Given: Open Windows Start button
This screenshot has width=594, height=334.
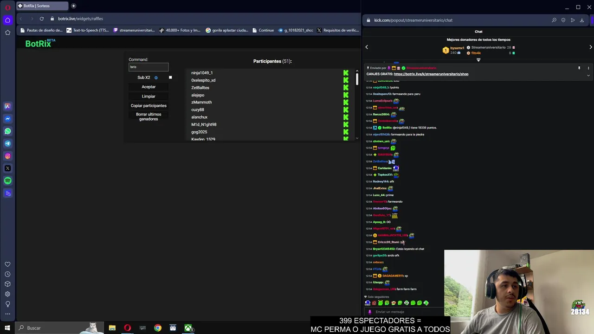Looking at the screenshot, I should point(7,328).
